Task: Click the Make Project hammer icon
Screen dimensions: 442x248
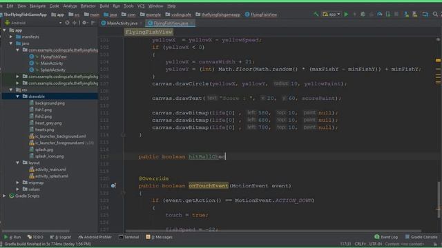Action: (x=316, y=14)
